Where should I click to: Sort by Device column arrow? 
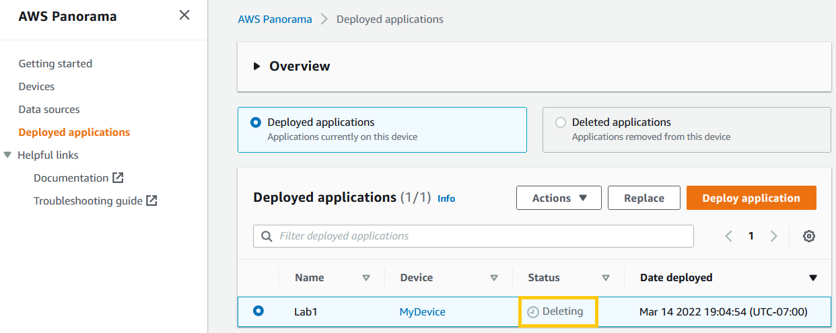pyautogui.click(x=494, y=277)
